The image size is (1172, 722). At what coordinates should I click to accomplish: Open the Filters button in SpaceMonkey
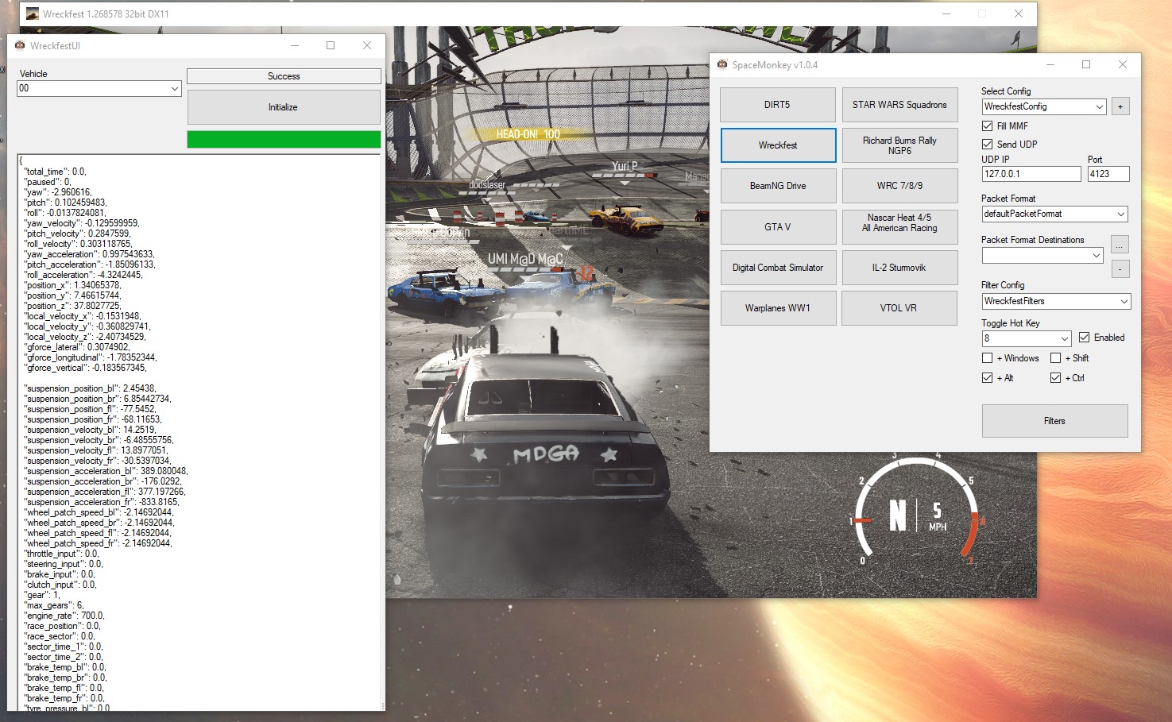[1054, 421]
